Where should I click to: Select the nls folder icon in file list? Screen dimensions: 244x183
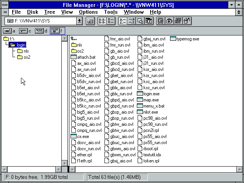click(x=74, y=45)
